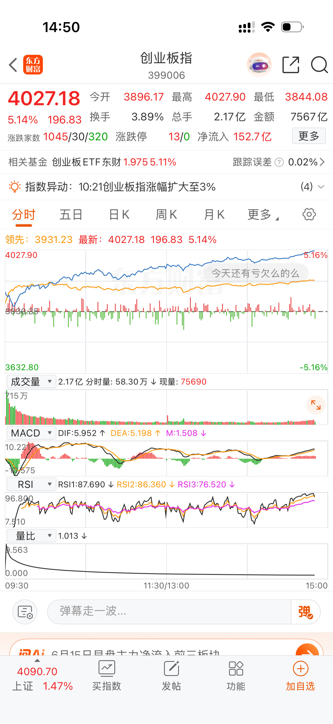The width and height of the screenshot is (333, 724).
Task: Open the MACD indicator dropdown
Action: [x=31, y=433]
